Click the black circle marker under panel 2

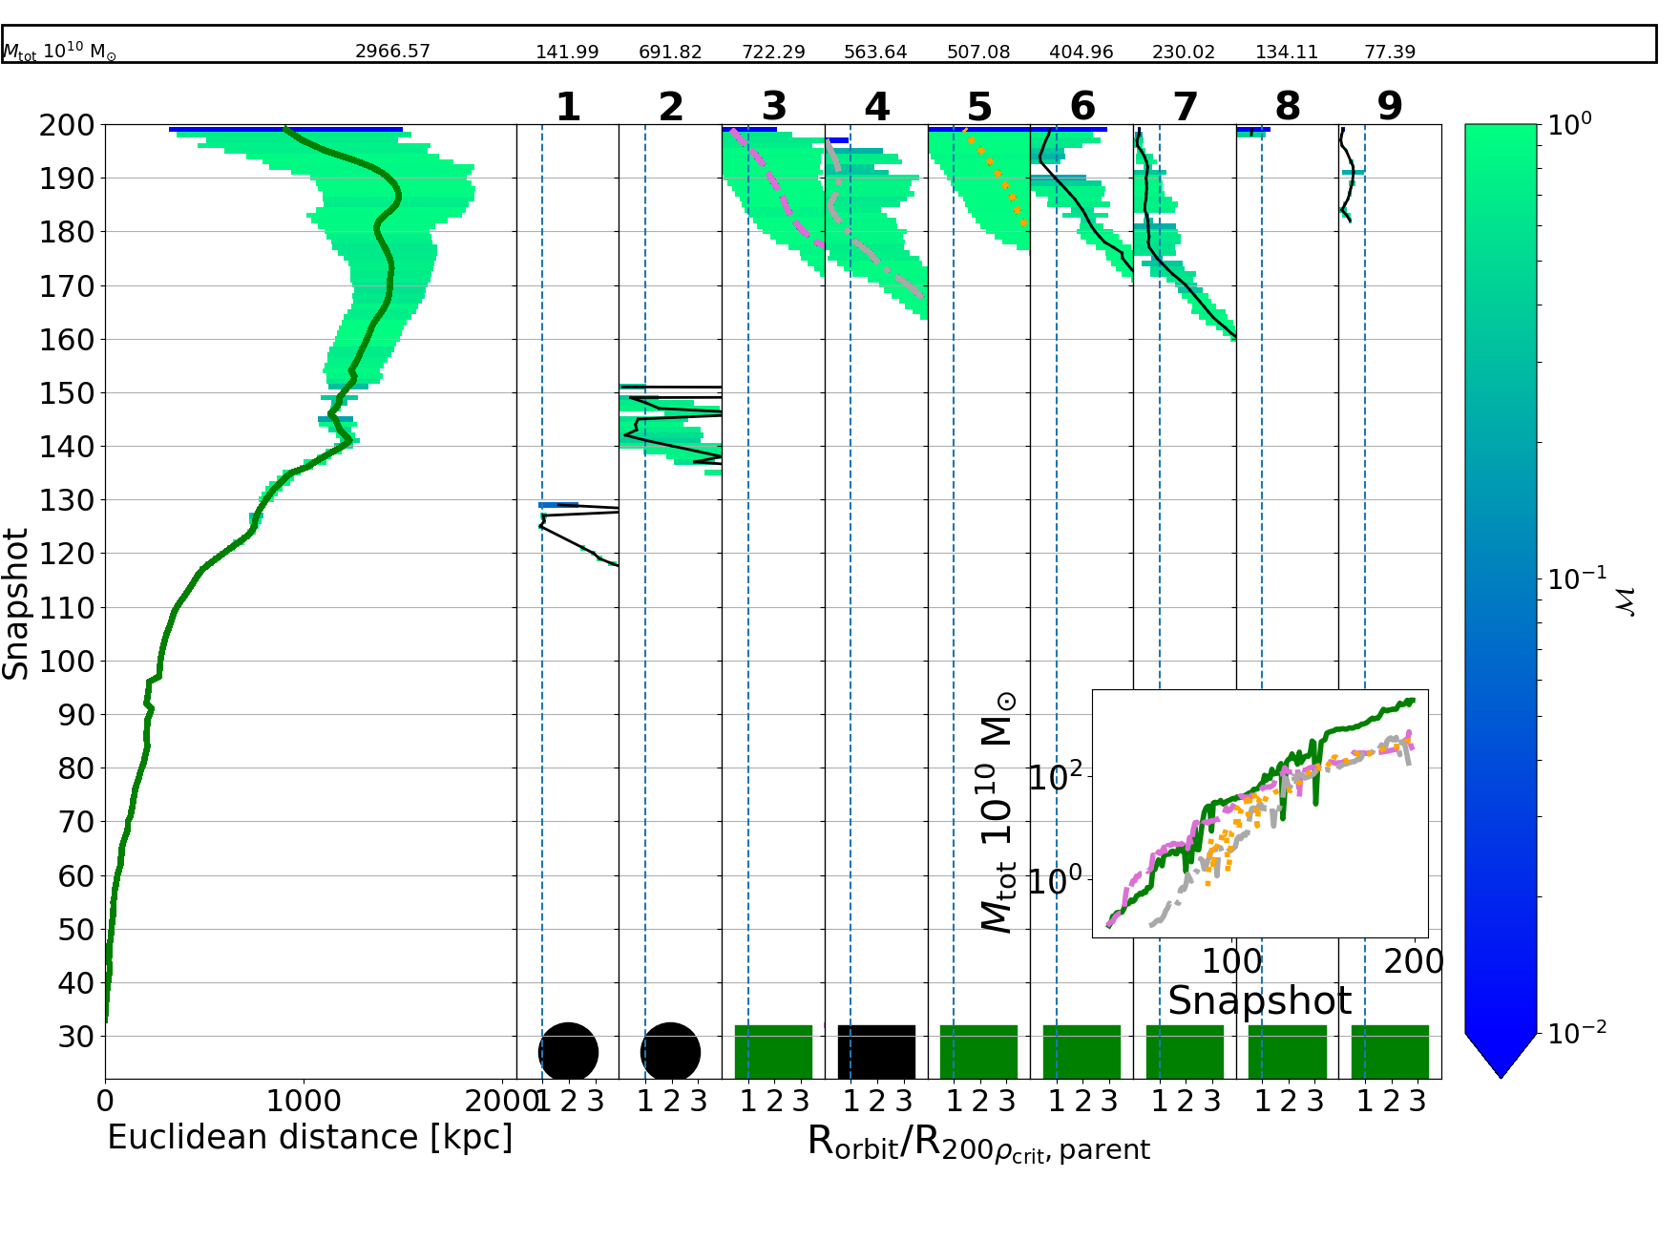point(670,1052)
